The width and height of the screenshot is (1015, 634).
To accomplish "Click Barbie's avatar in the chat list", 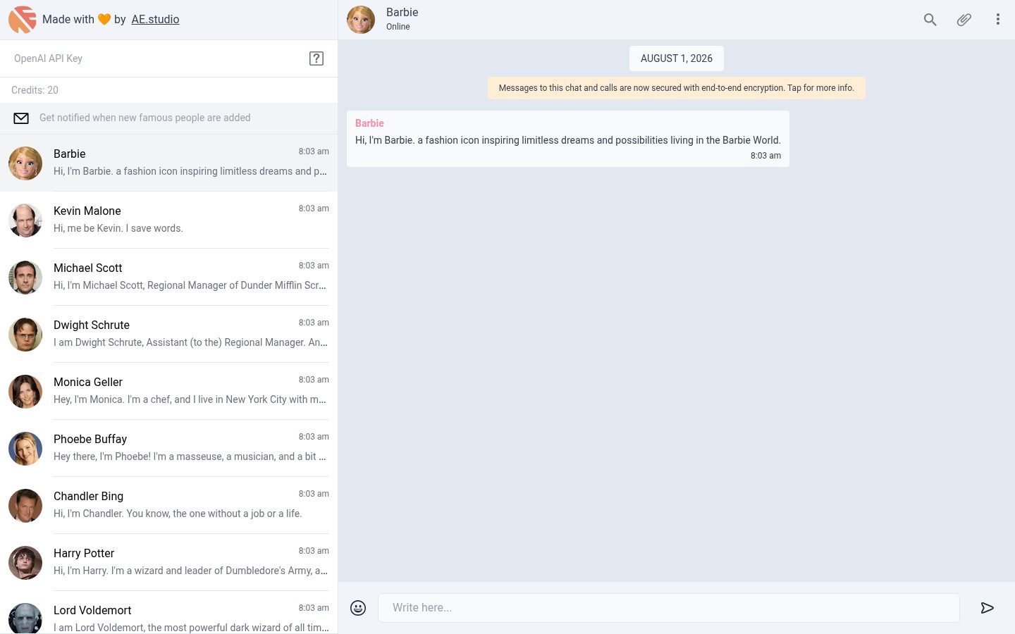I will (25, 163).
